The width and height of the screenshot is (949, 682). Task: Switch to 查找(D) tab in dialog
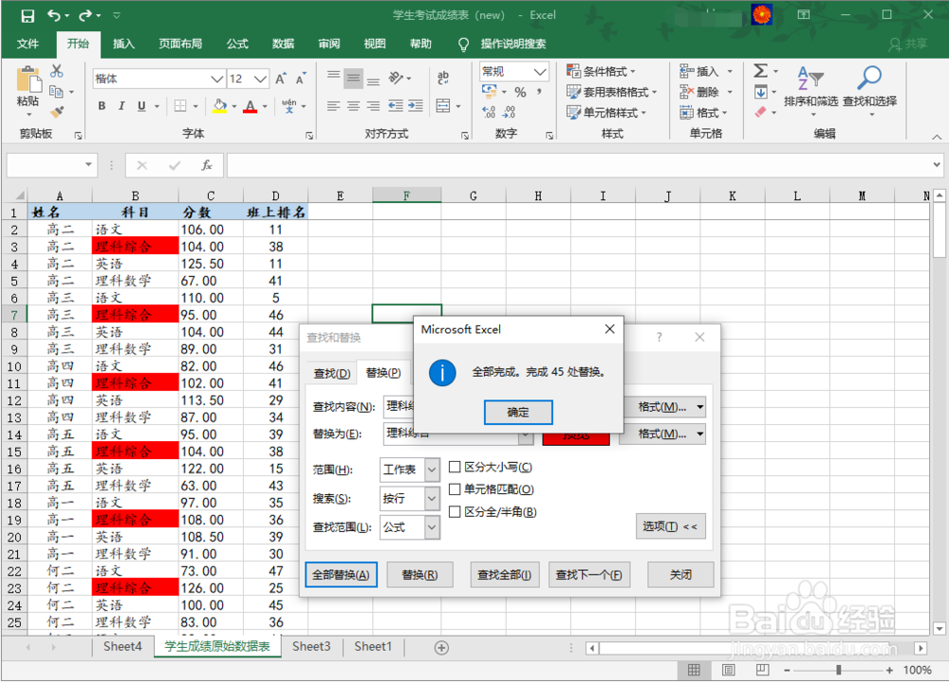[331, 374]
